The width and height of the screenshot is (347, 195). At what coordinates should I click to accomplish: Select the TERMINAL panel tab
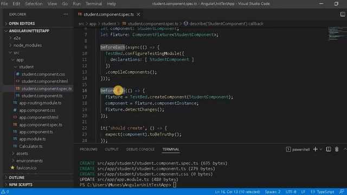(x=171, y=149)
